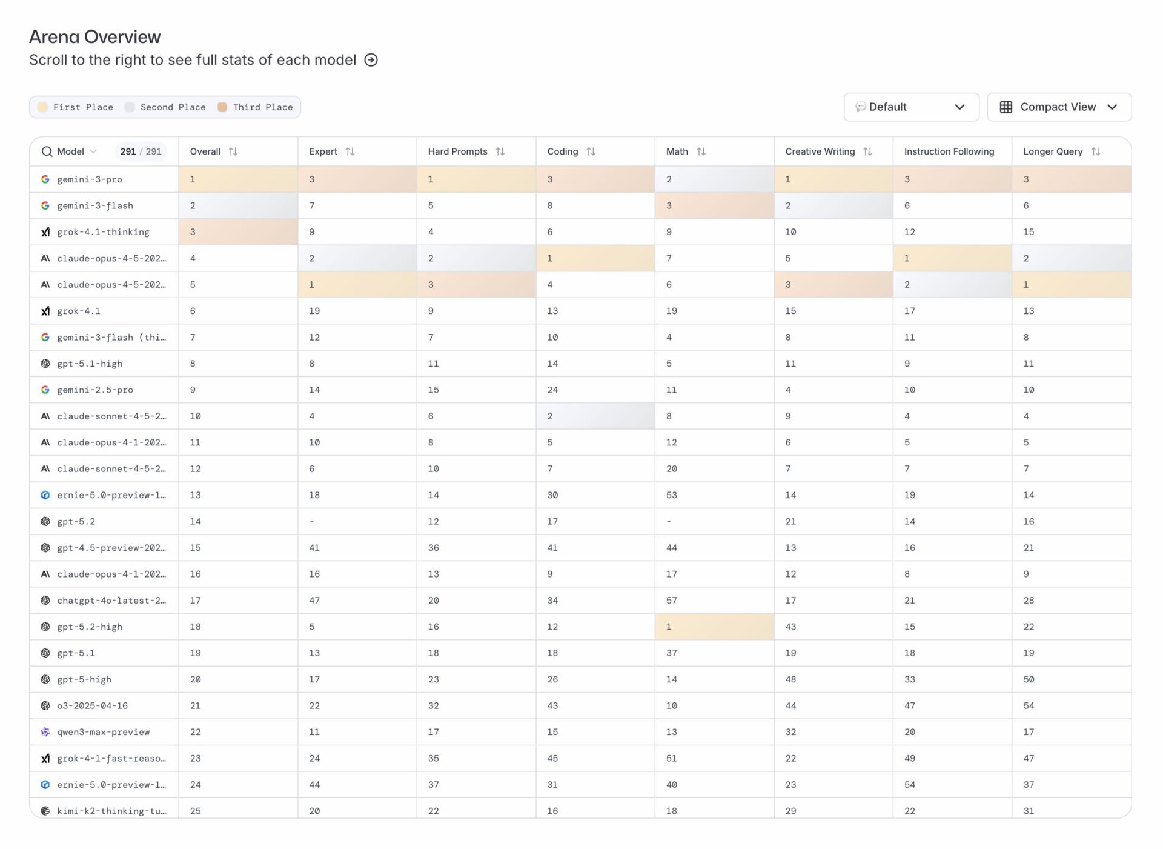This screenshot has height=849, width=1163.
Task: Click the Compact View grid icon
Action: [1006, 107]
